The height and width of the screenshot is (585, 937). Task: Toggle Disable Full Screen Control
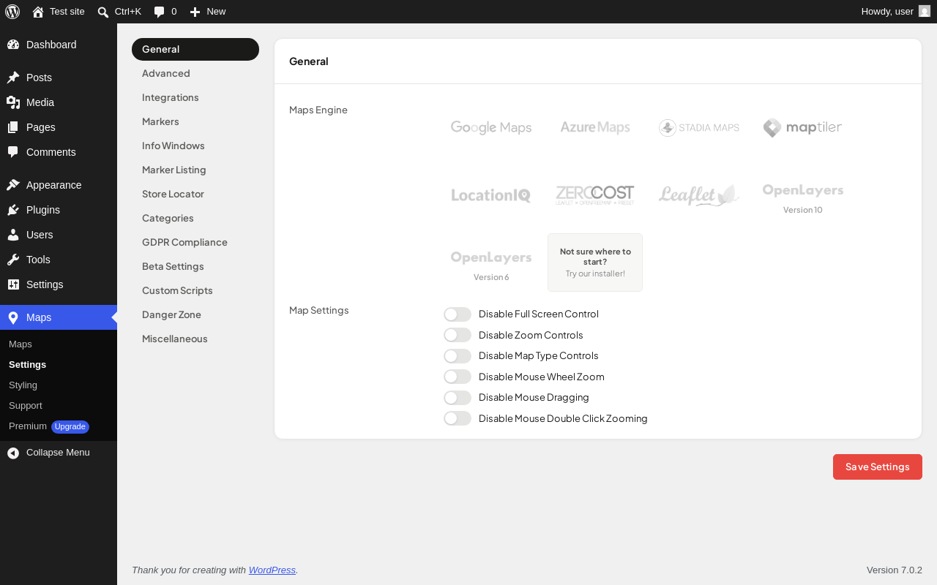[x=458, y=314]
